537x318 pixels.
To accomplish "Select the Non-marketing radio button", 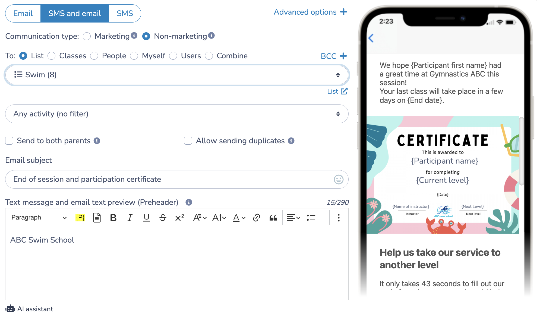I will pos(146,36).
